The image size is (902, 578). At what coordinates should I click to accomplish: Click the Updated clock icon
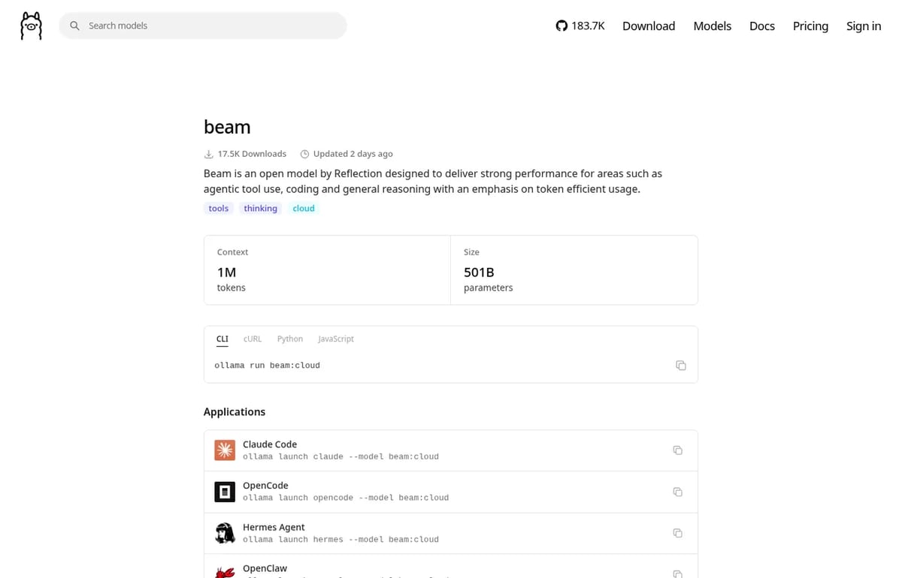pos(304,154)
